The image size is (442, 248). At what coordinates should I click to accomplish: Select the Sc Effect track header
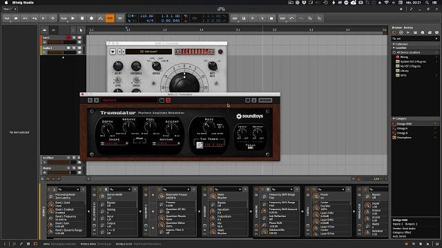point(55,158)
